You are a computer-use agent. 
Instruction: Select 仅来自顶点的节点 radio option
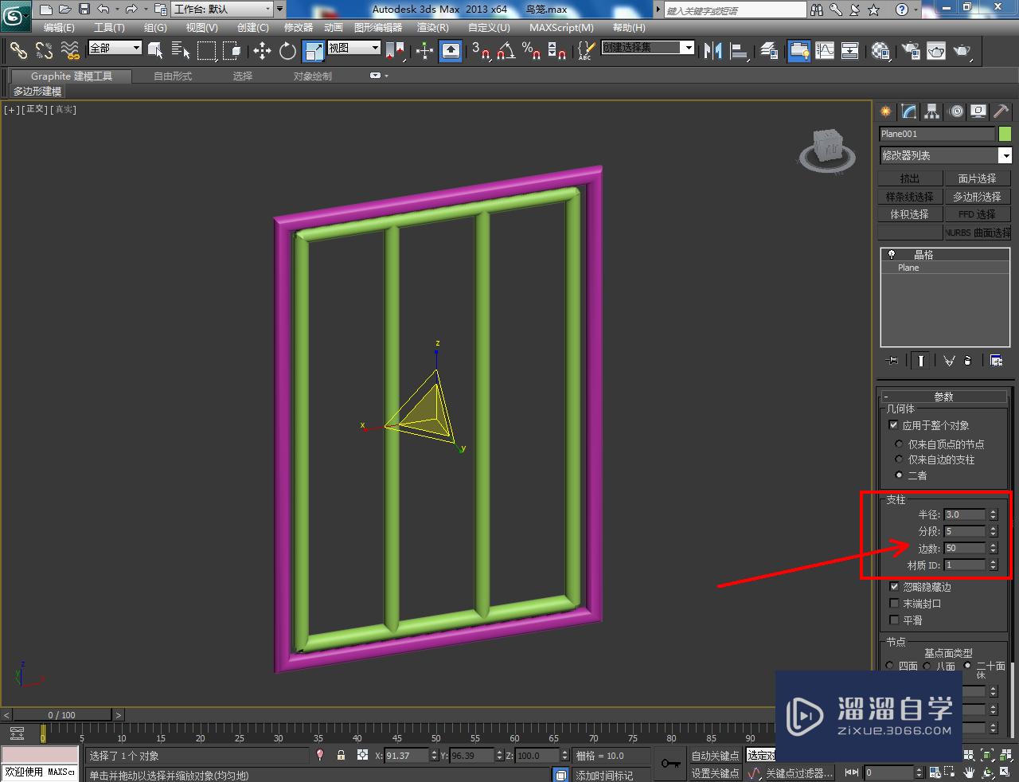pyautogui.click(x=900, y=444)
